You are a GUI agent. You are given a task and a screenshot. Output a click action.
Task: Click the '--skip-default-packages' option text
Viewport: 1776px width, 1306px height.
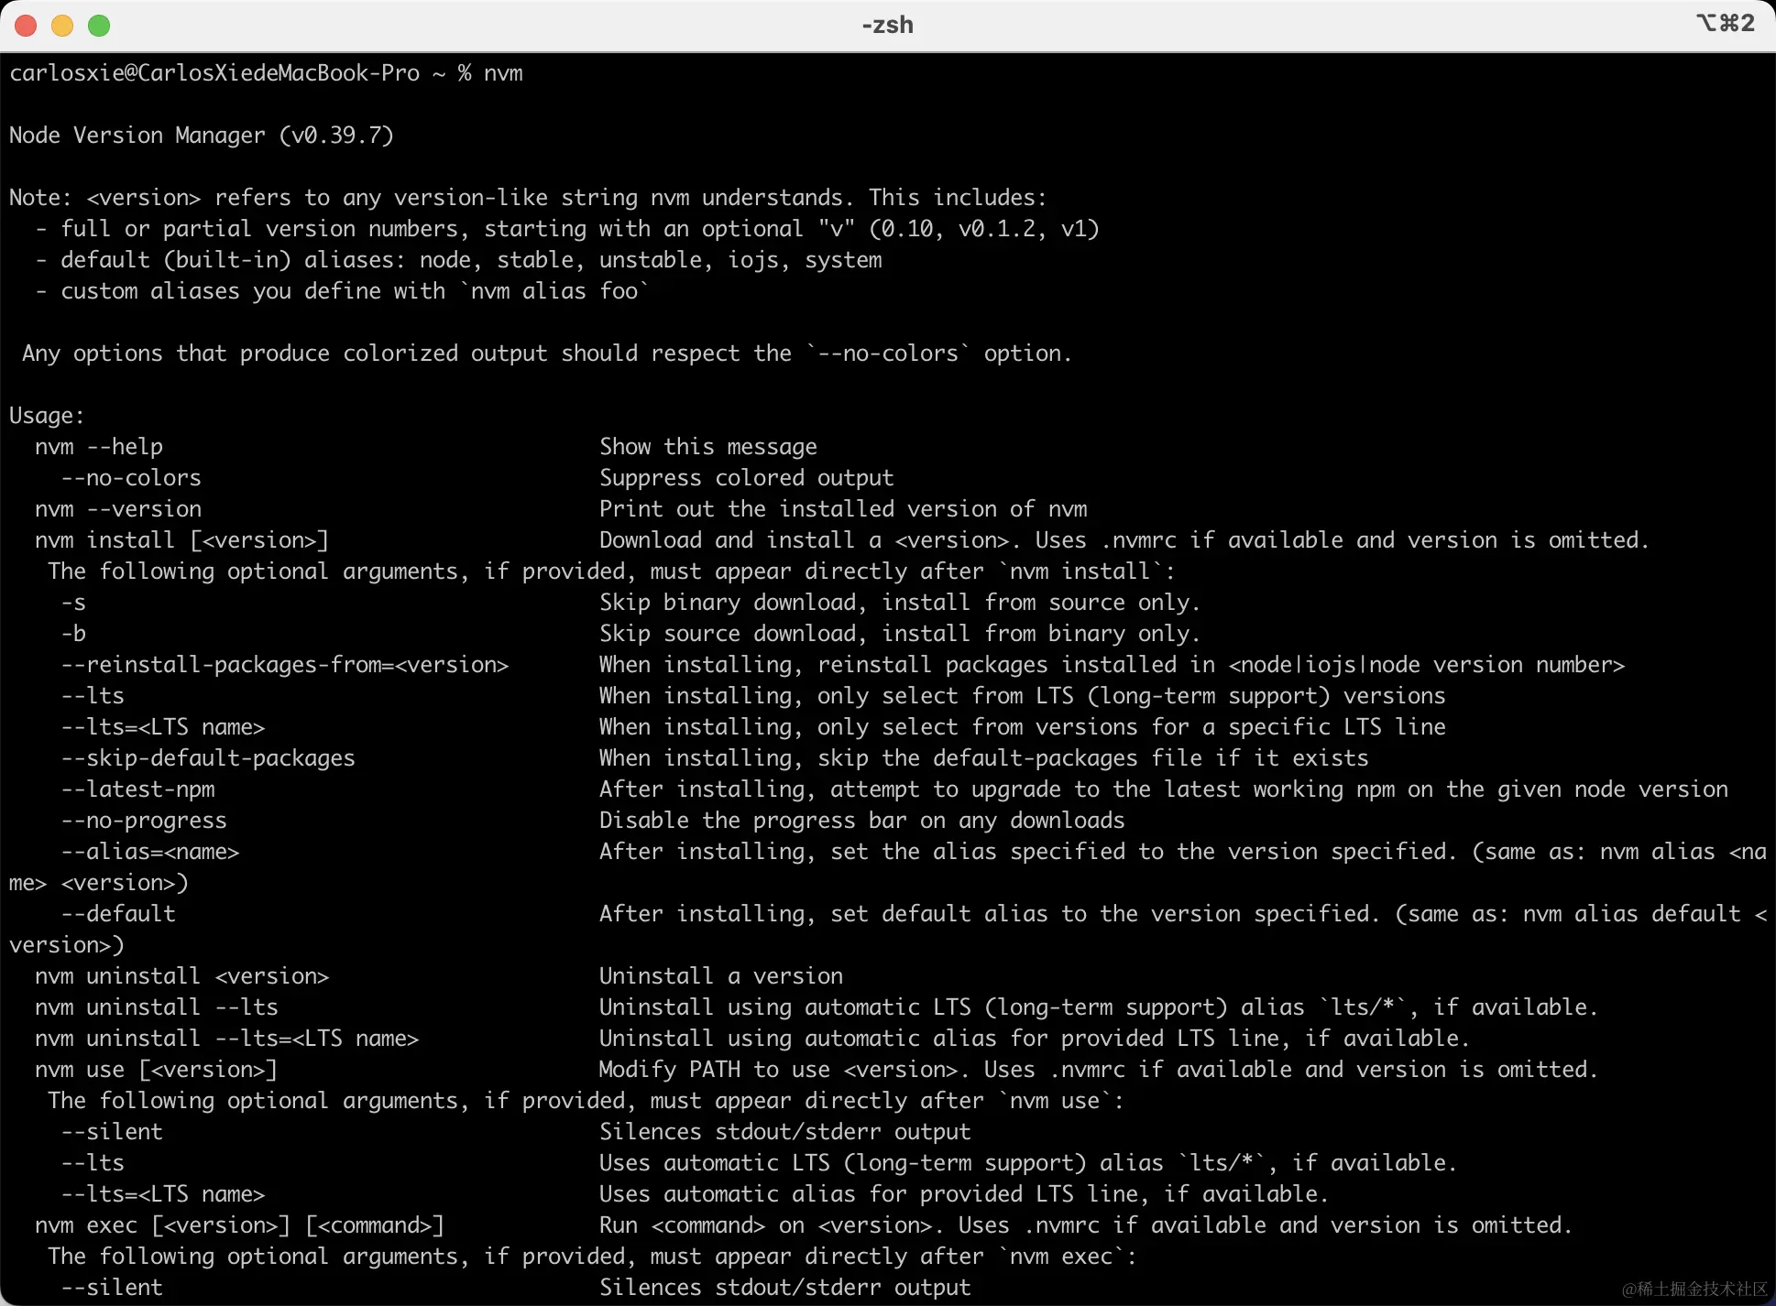(x=208, y=758)
